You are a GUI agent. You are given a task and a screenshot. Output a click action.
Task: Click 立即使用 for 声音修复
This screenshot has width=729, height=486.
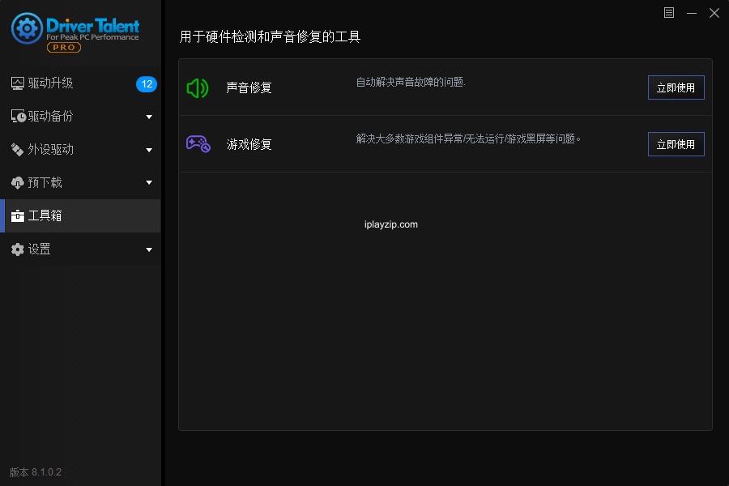[x=676, y=87]
